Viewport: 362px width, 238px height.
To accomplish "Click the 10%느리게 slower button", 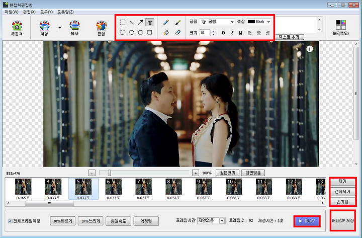I will click(90, 221).
